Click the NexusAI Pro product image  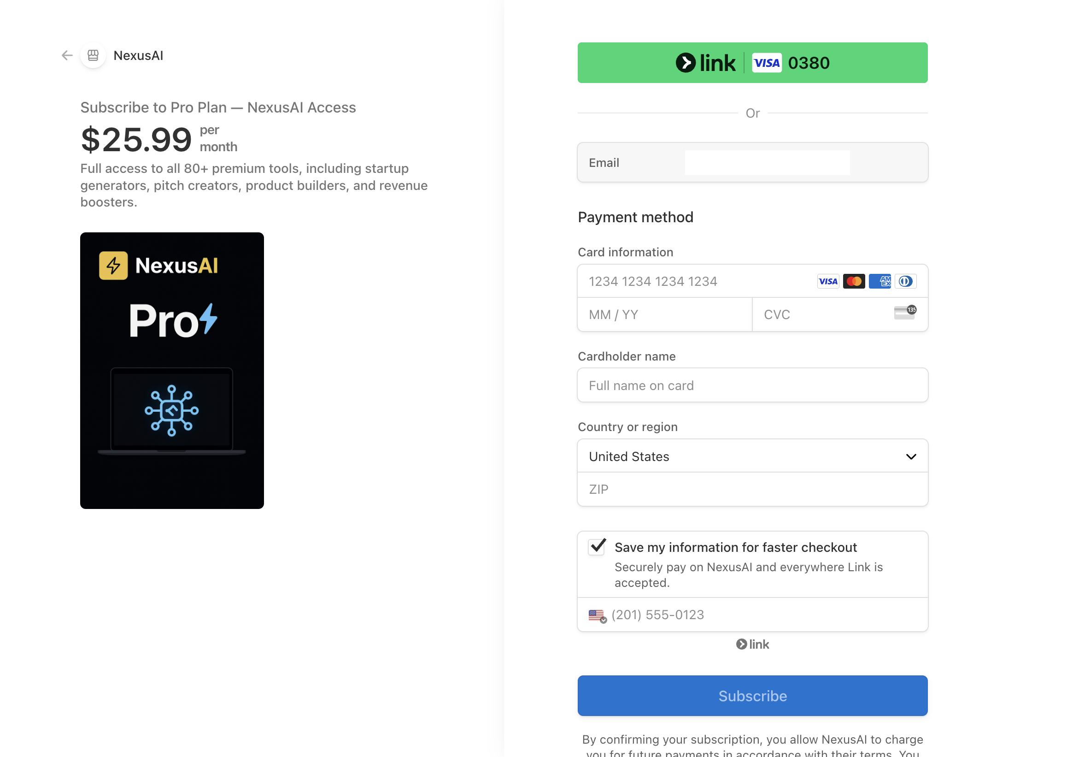coord(172,371)
